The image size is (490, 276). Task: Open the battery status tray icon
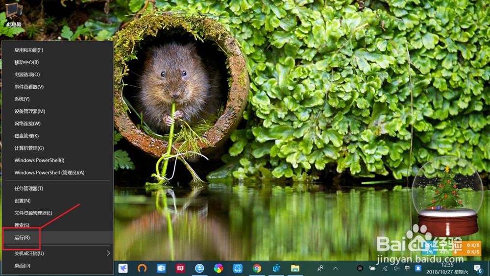[372, 268]
